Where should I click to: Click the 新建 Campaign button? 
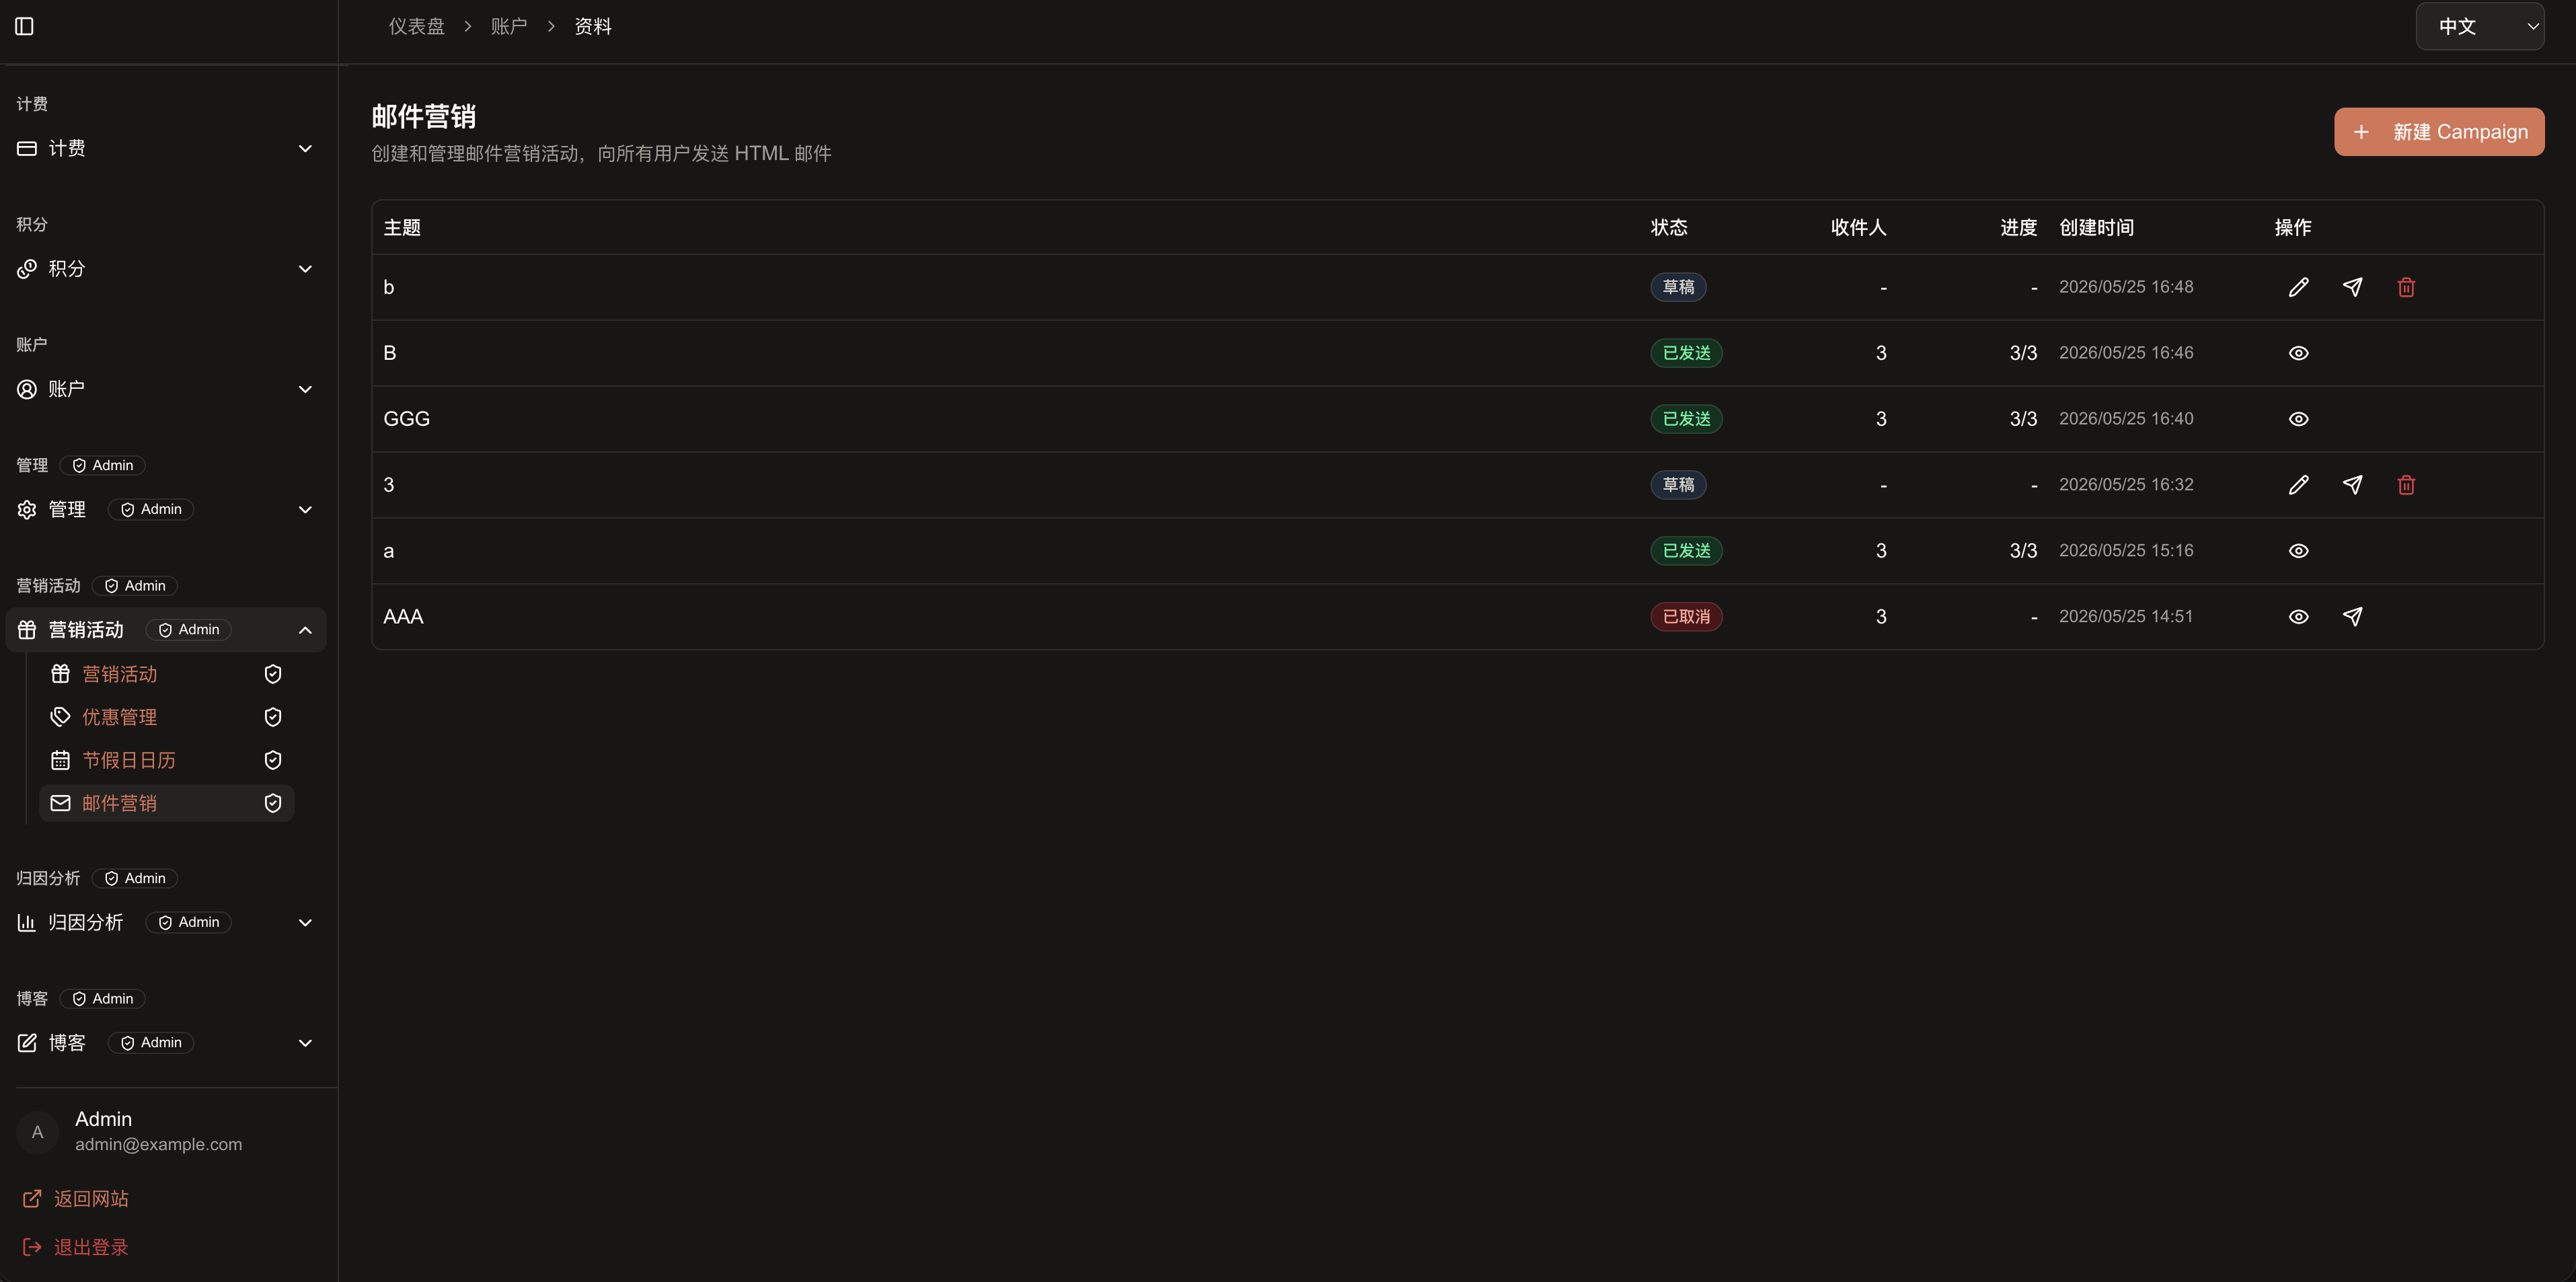pyautogui.click(x=2439, y=132)
